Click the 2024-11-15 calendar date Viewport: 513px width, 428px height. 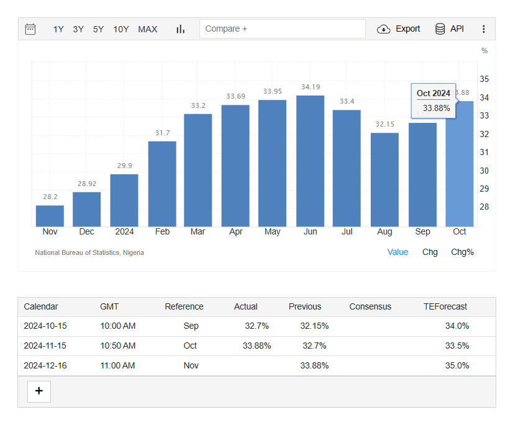click(x=45, y=346)
